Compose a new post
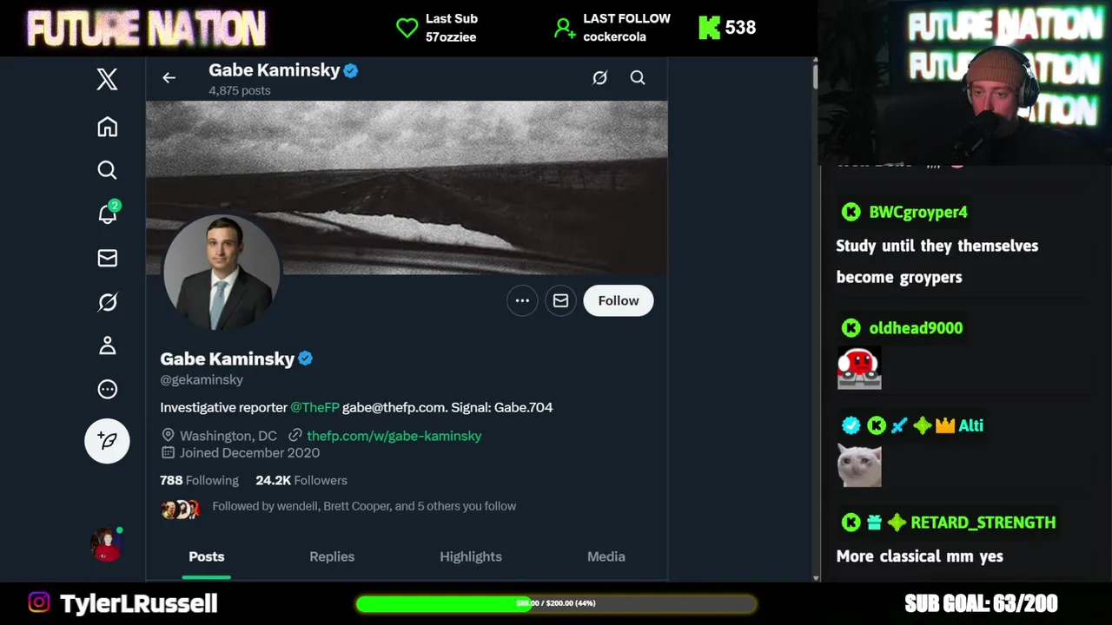This screenshot has height=625, width=1112. [107, 441]
